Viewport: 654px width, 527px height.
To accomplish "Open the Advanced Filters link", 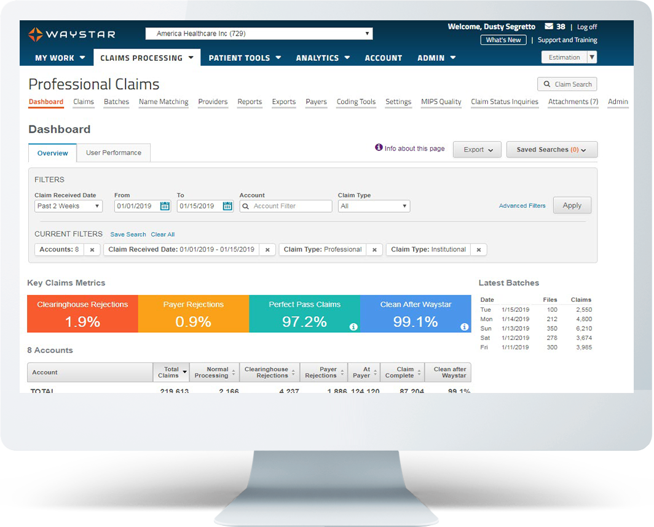I will [522, 206].
